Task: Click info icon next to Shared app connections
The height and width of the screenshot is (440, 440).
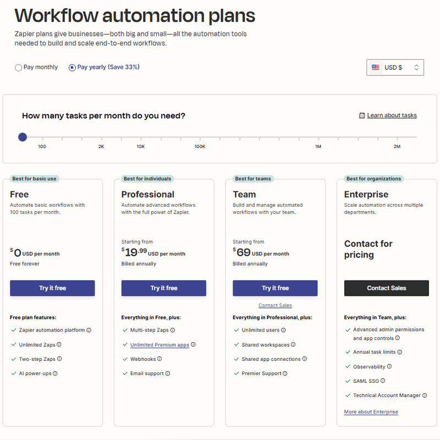Action: [x=305, y=359]
